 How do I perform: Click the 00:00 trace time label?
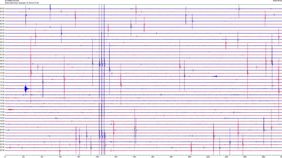tap(2, 8)
